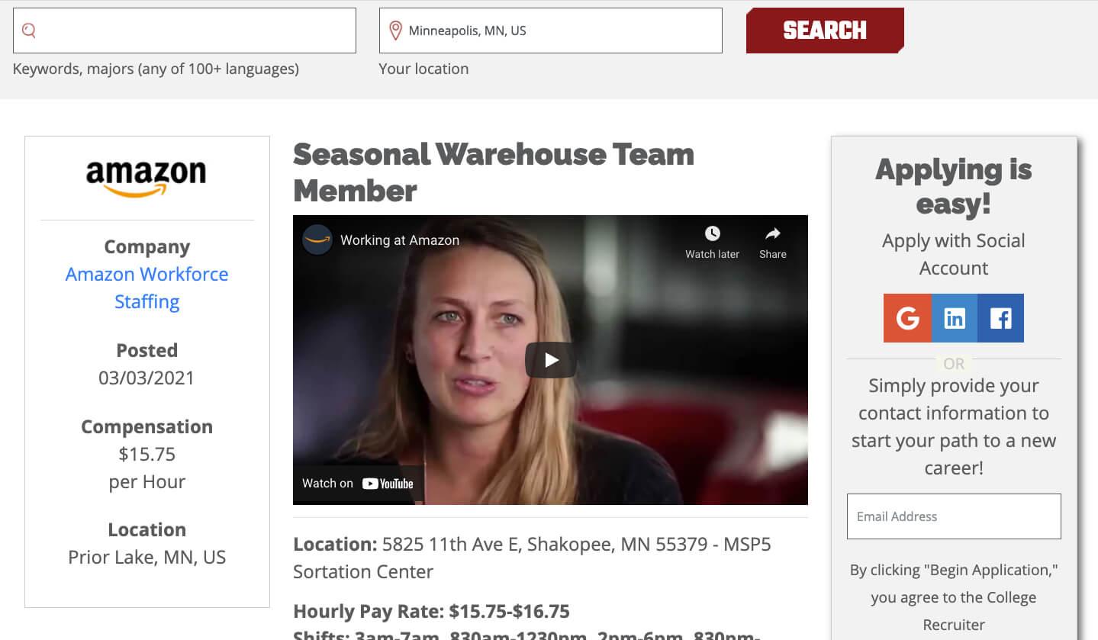The height and width of the screenshot is (640, 1098).
Task: Click the video thumbnail of the woman
Action: [550, 359]
